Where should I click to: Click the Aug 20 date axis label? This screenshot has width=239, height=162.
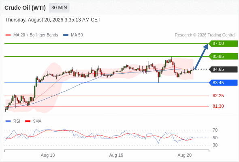[185, 155]
